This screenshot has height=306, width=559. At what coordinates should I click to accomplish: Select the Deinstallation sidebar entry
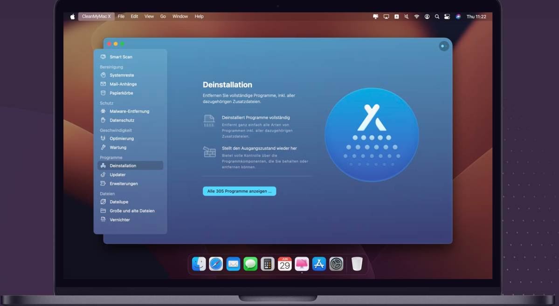[x=130, y=166]
